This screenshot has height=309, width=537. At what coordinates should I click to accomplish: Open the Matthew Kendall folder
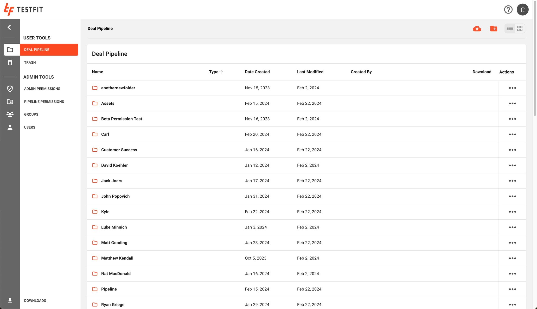(x=117, y=258)
